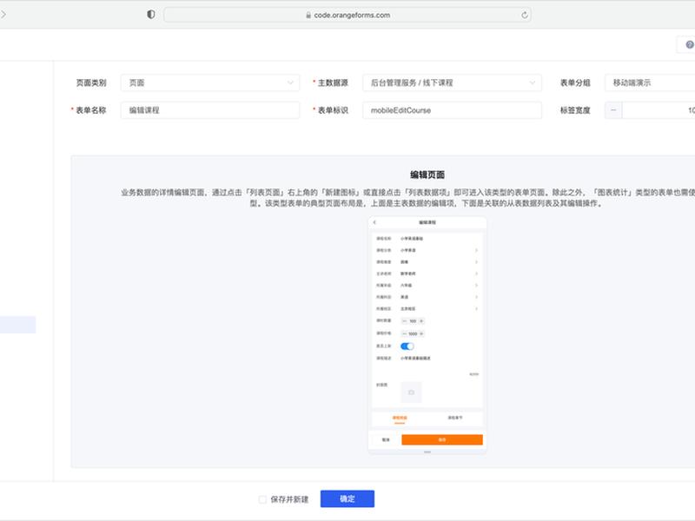Click the 编辑页面 heading text
The image size is (695, 521).
427,175
